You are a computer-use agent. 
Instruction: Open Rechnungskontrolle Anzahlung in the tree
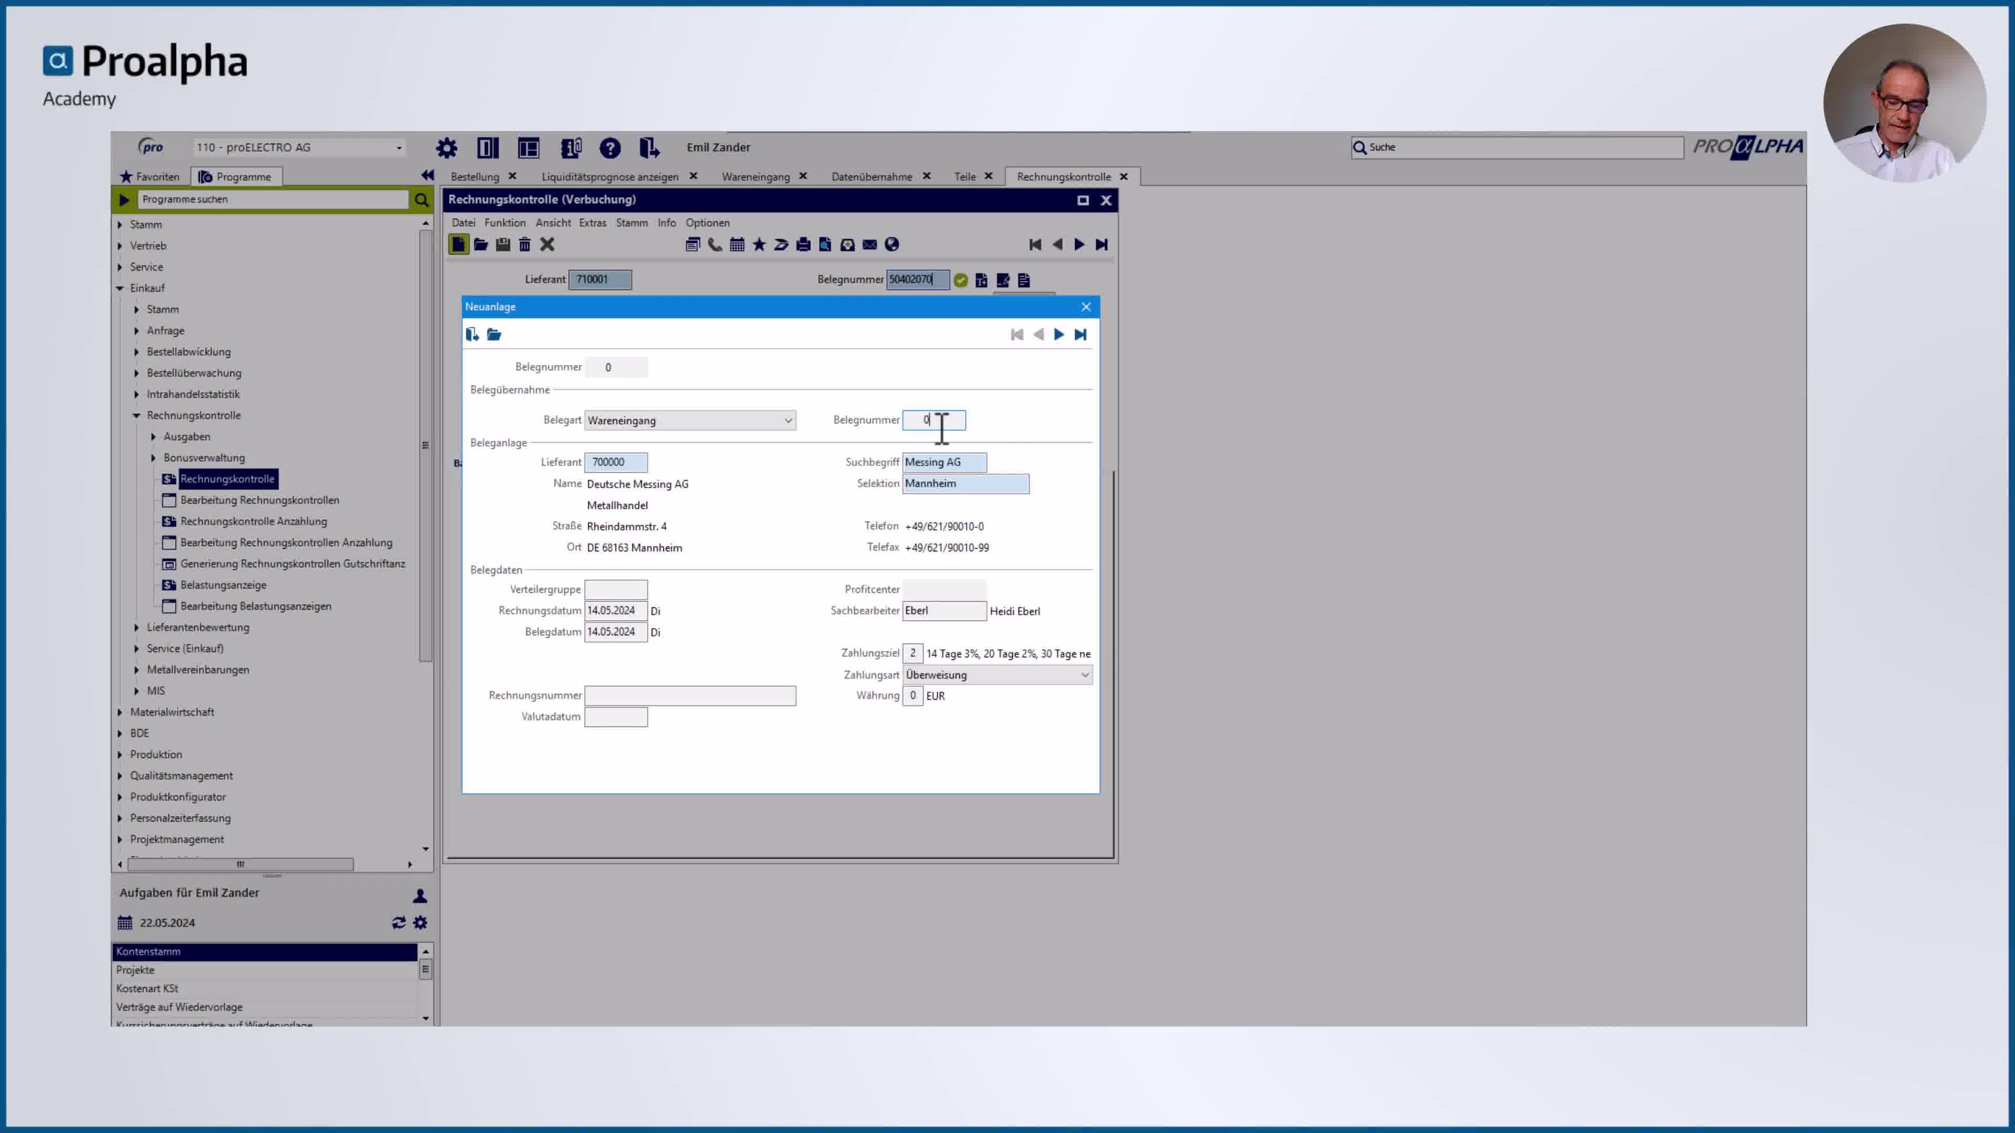pos(253,521)
